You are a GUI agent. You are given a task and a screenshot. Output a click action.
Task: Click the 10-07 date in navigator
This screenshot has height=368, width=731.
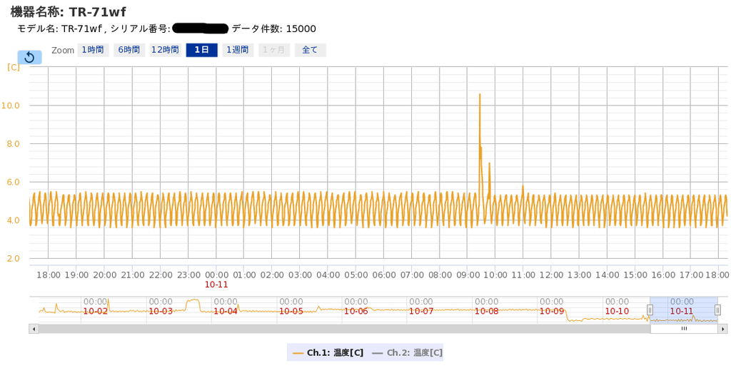(x=421, y=311)
